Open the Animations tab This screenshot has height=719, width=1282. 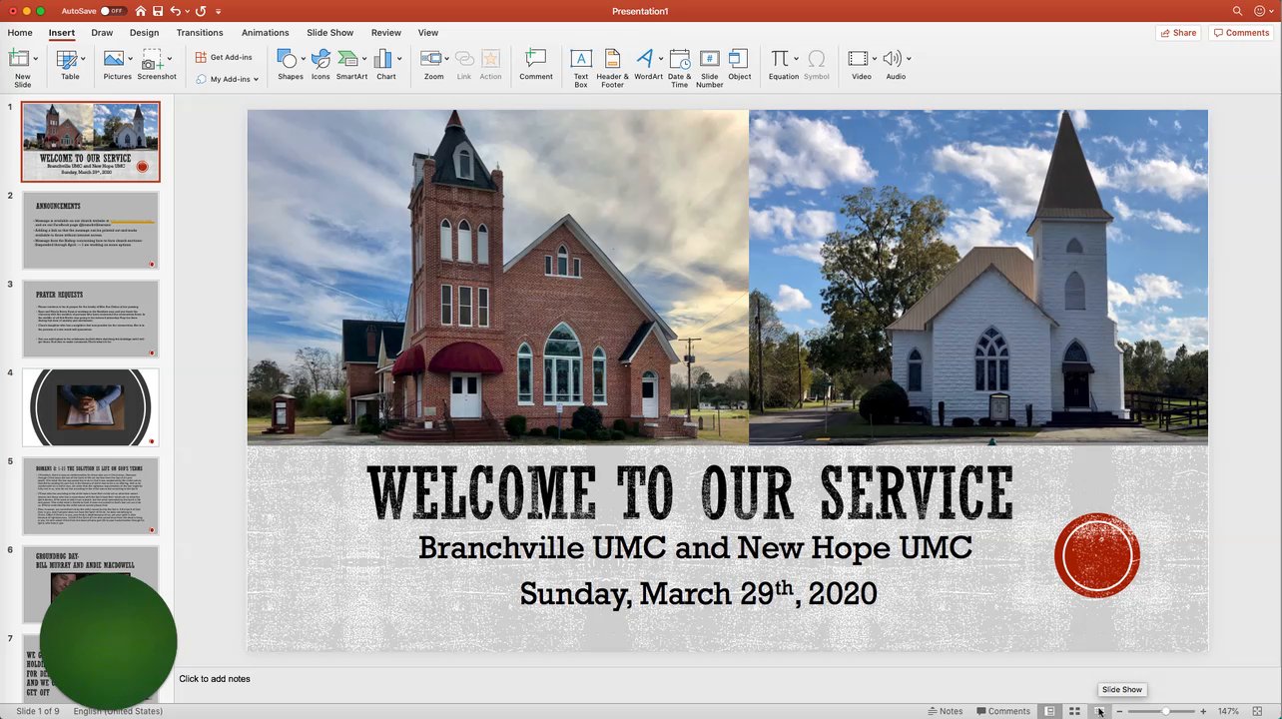[x=265, y=33]
